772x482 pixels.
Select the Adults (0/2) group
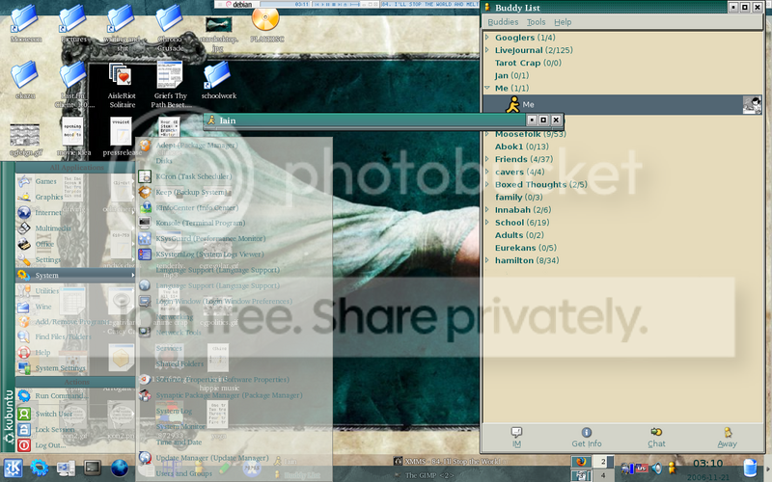519,235
